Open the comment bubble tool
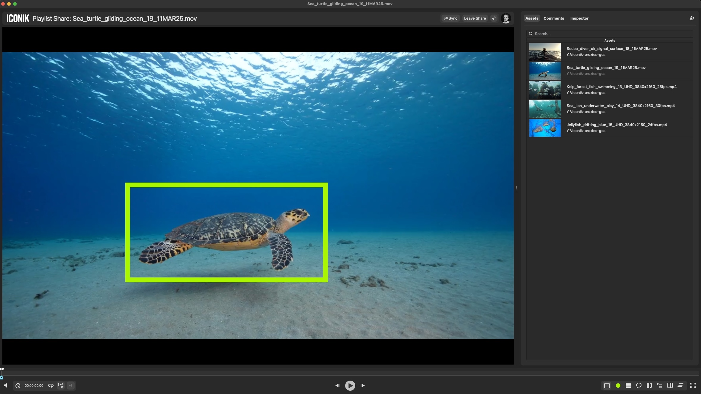This screenshot has width=701, height=394. [639, 386]
